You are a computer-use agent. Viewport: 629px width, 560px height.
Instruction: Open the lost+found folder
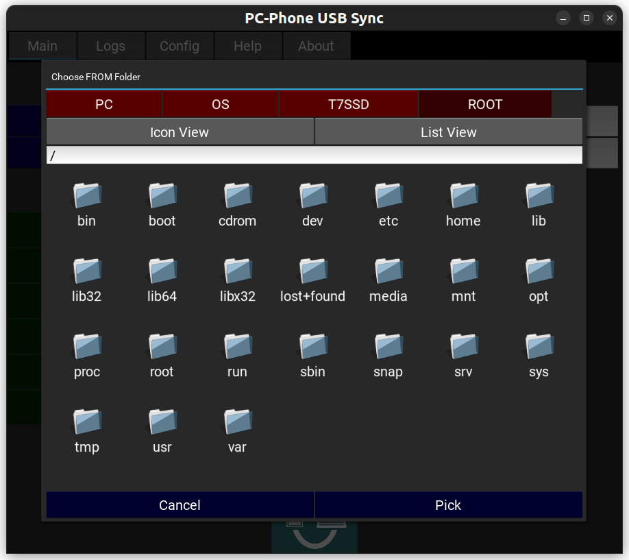312,272
